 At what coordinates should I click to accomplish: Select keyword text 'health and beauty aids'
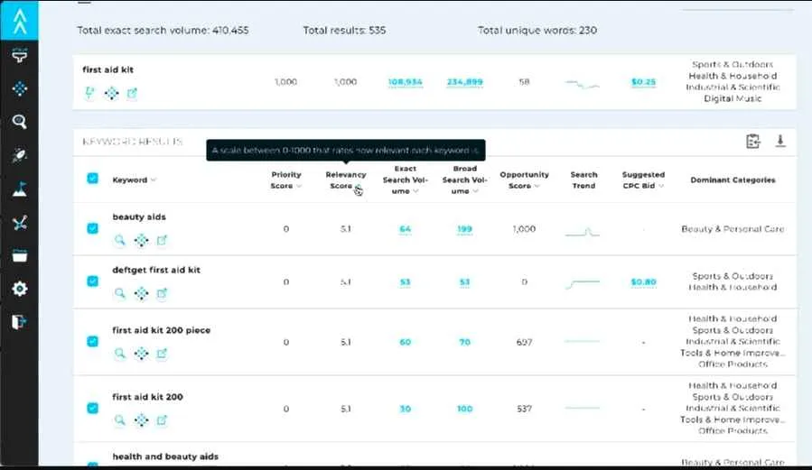point(165,456)
